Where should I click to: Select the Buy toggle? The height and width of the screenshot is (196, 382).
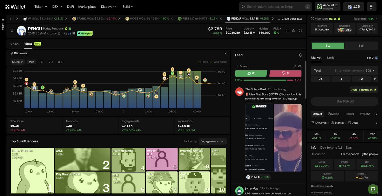point(328,46)
